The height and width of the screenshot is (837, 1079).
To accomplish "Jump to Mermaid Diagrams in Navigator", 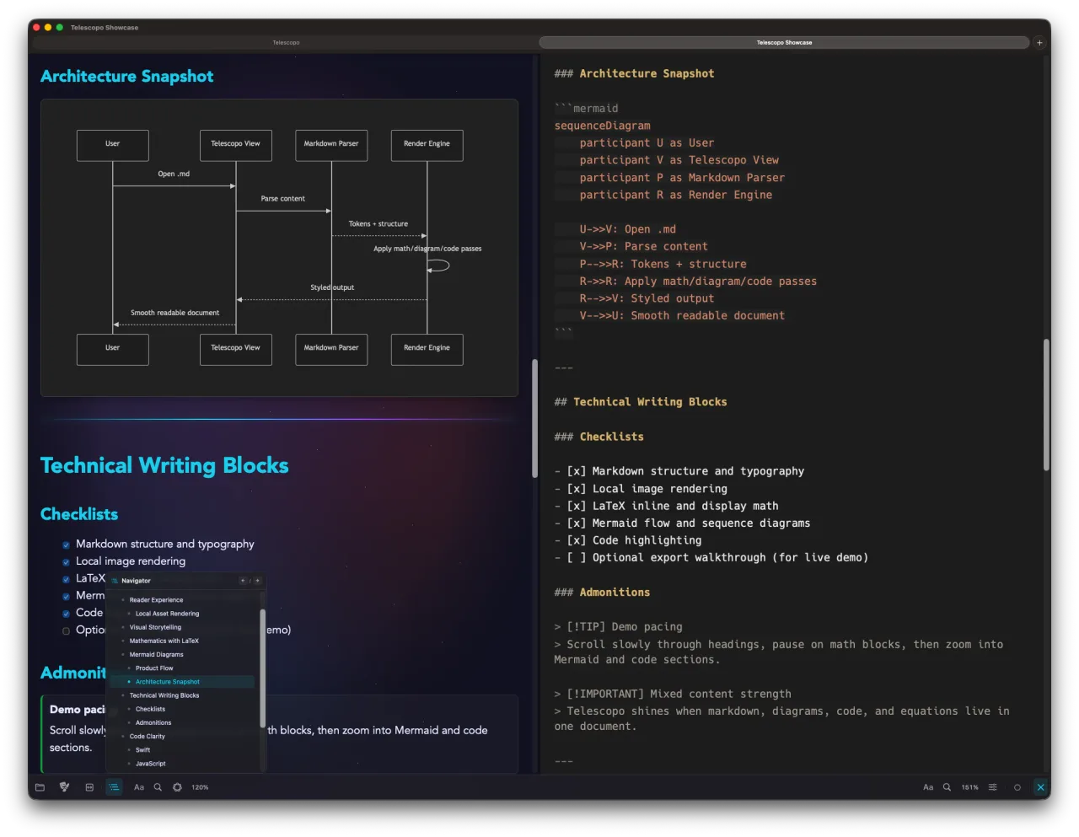I will (x=156, y=654).
